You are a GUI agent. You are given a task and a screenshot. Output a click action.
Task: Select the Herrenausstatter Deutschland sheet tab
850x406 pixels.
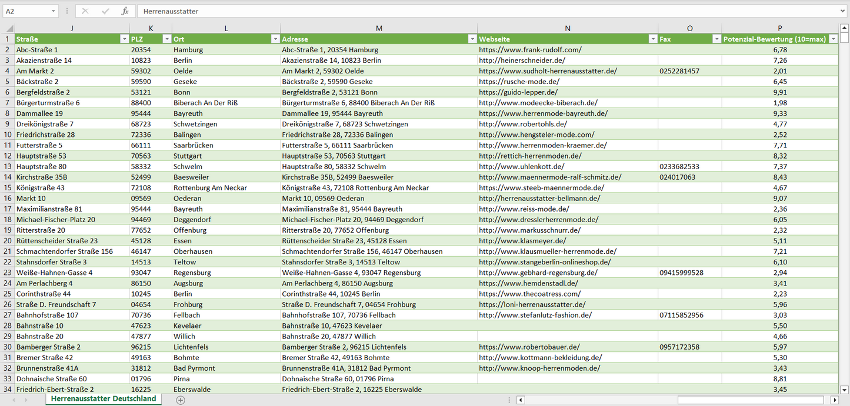click(x=104, y=399)
